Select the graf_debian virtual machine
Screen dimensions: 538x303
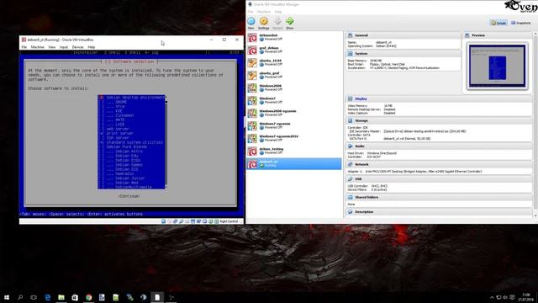pyautogui.click(x=294, y=50)
